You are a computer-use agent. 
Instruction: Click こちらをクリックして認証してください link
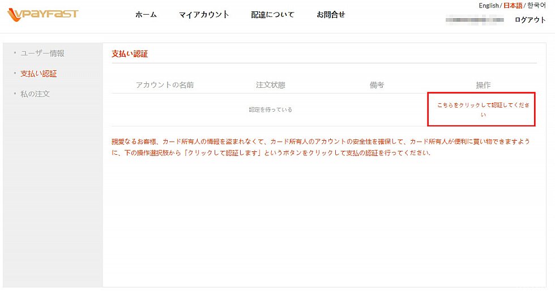483,110
